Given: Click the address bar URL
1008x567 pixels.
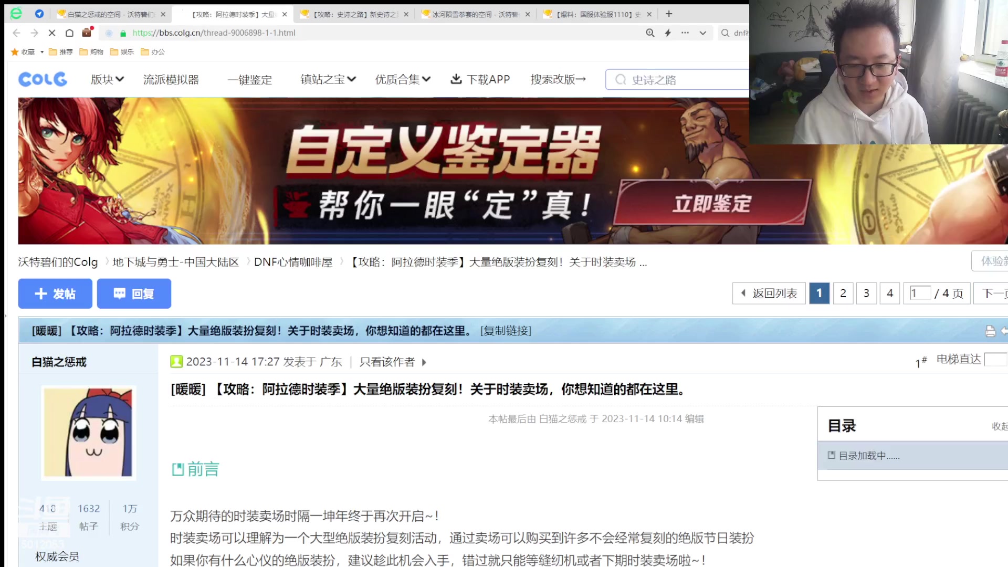Looking at the screenshot, I should pos(214,33).
